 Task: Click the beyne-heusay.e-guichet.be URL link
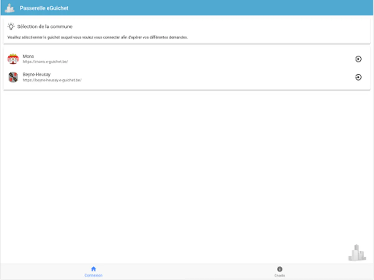(x=52, y=80)
